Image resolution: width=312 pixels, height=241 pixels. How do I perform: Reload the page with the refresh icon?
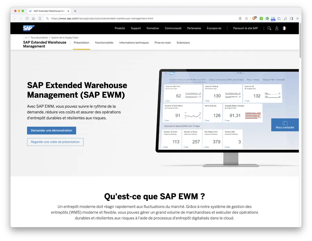pyautogui.click(x=27, y=18)
